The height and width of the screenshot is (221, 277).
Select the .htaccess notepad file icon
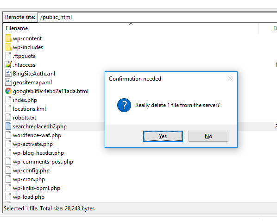tap(8, 65)
